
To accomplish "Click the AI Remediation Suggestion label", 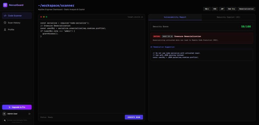I will pyautogui.click(x=163, y=47).
